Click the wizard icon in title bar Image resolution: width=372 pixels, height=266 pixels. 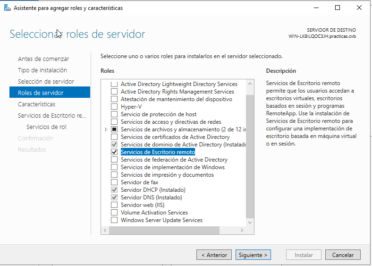8,8
